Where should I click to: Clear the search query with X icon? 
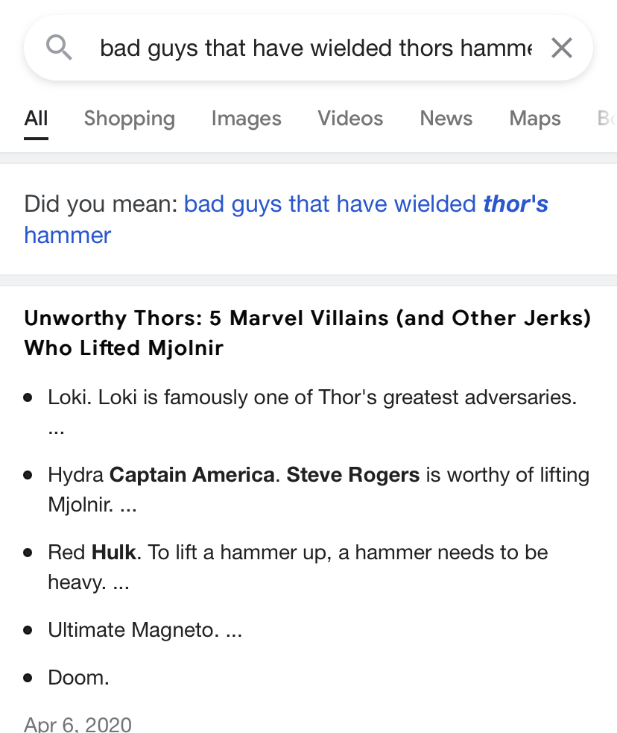[561, 48]
